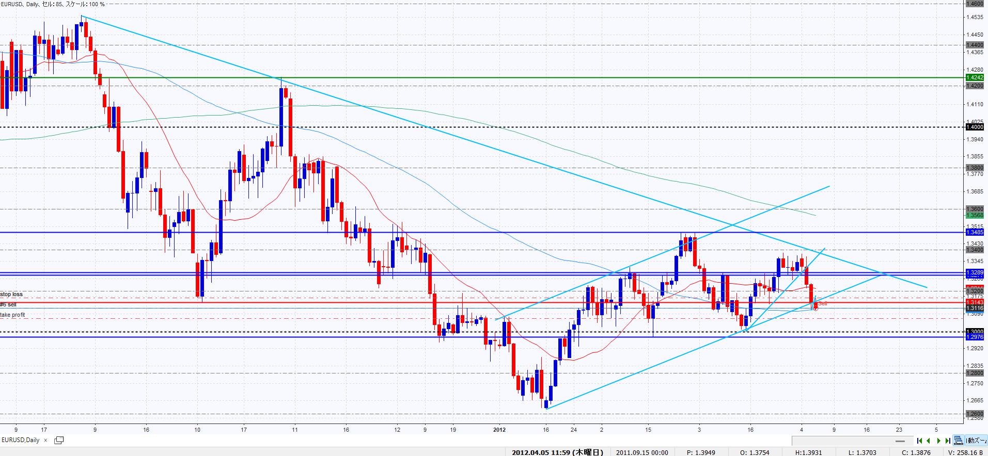
Task: Jump to the chart start with first-bar arrow
Action: (919, 441)
